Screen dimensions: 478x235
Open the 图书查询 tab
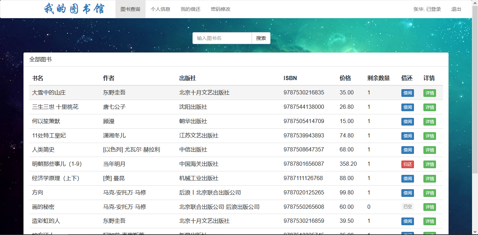click(x=131, y=9)
